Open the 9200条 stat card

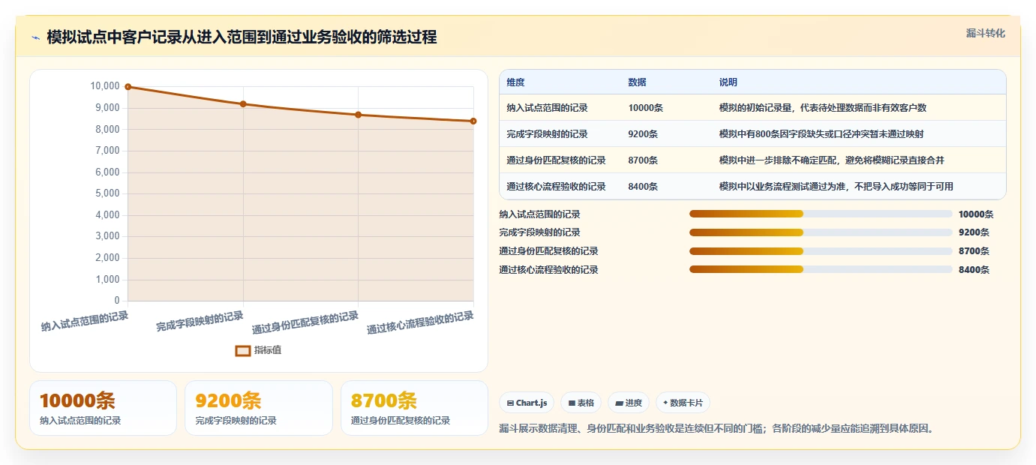point(259,408)
